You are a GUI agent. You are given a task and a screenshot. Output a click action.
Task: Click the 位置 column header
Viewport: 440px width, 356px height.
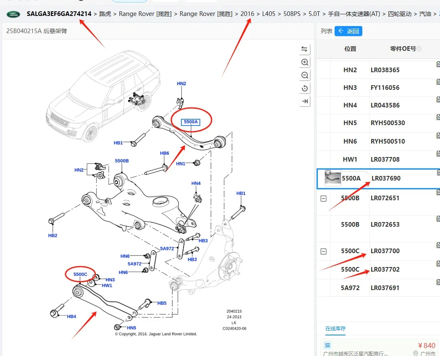click(350, 49)
